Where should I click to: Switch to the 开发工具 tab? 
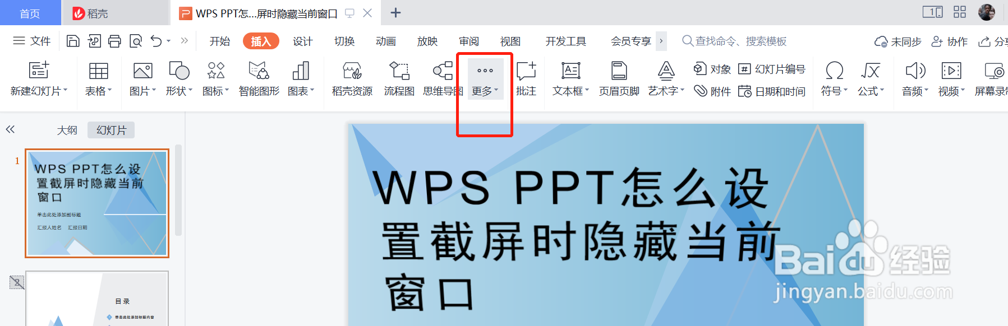(565, 41)
